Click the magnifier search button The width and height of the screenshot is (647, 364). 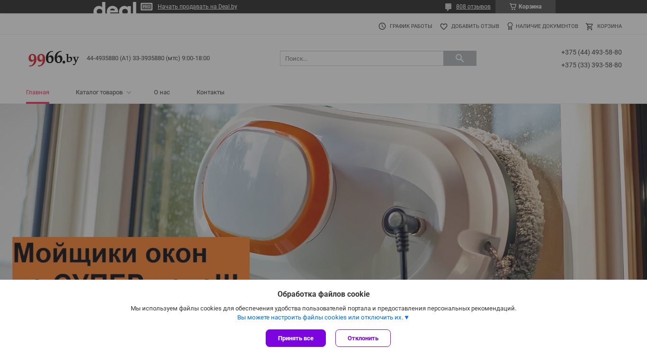tap(459, 58)
